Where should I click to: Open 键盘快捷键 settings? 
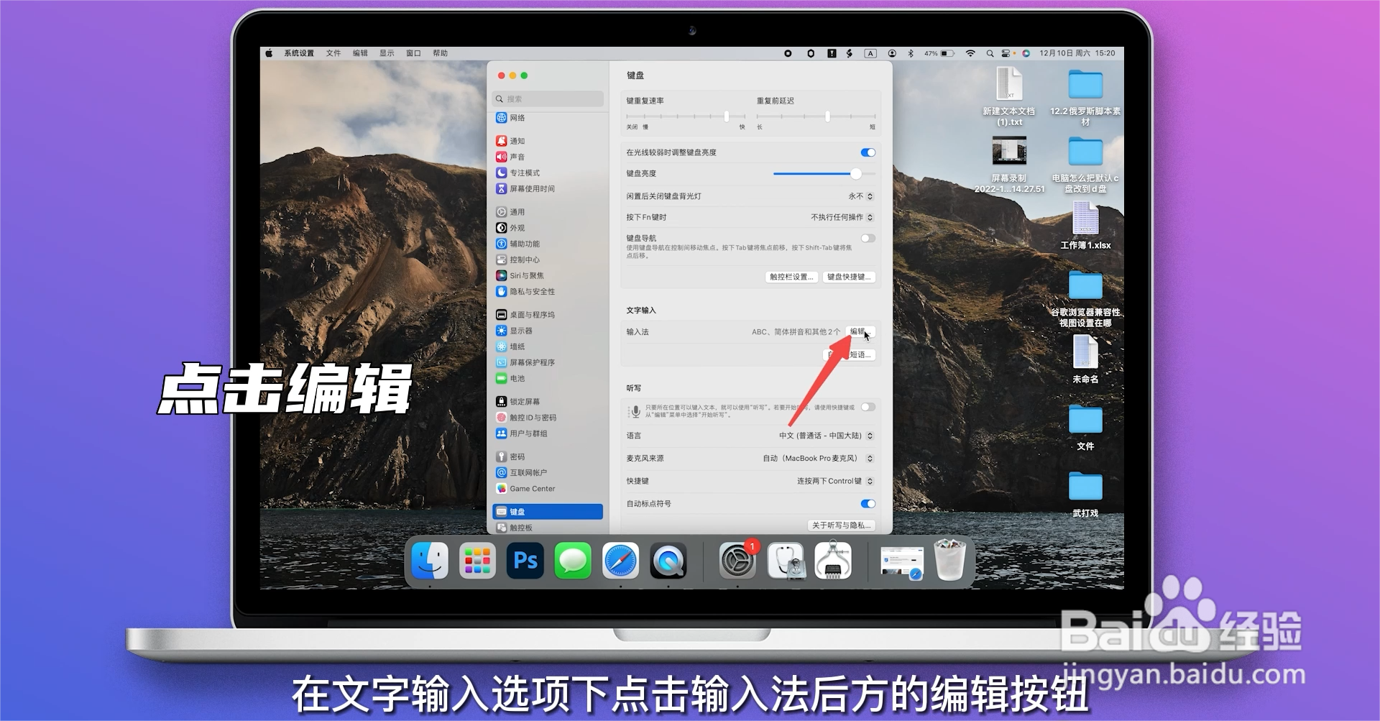tap(850, 277)
